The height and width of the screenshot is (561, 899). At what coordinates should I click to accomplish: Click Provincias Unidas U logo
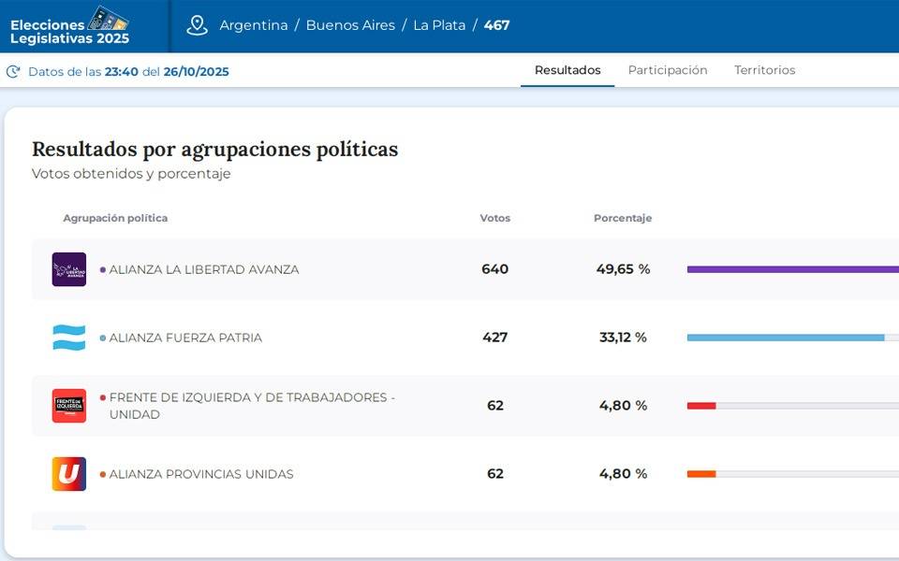pyautogui.click(x=69, y=474)
